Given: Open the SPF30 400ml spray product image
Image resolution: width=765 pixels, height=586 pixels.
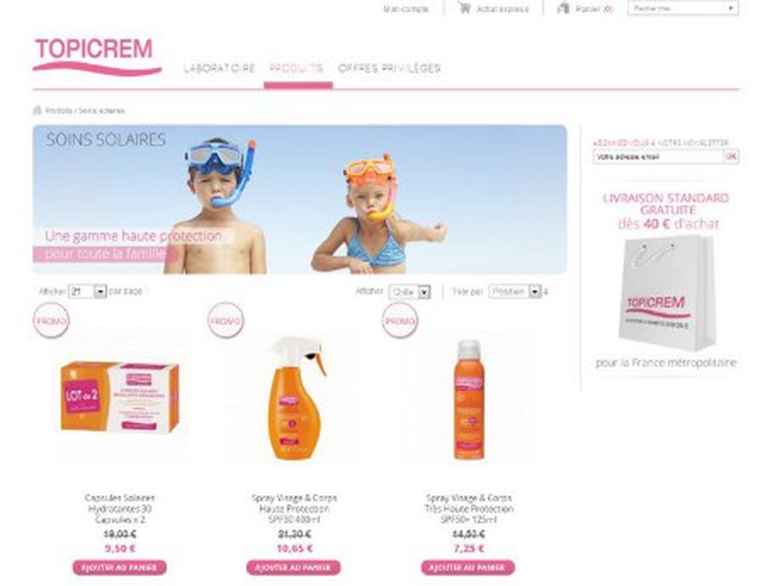Looking at the screenshot, I should pyautogui.click(x=294, y=398).
